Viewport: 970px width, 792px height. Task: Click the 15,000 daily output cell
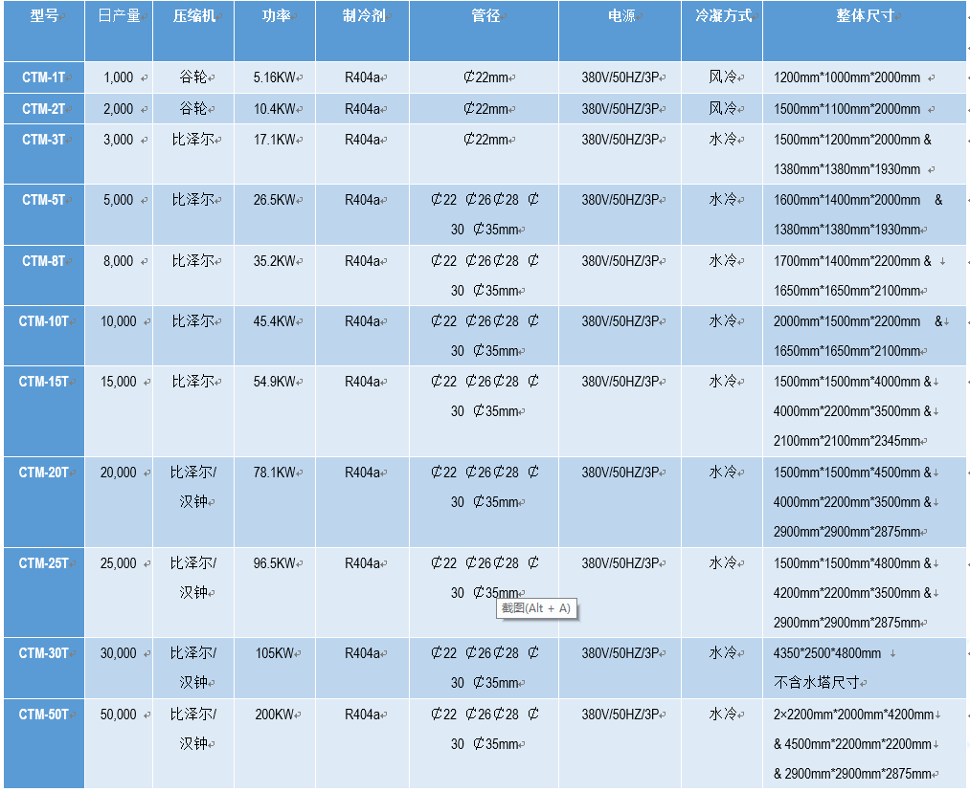pos(119,382)
